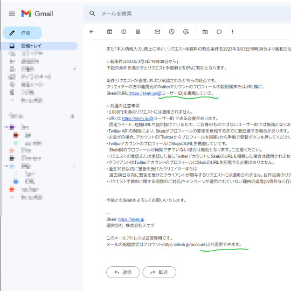Open more options three-dot menu
The height and width of the screenshot is (291, 291).
(x=232, y=32)
